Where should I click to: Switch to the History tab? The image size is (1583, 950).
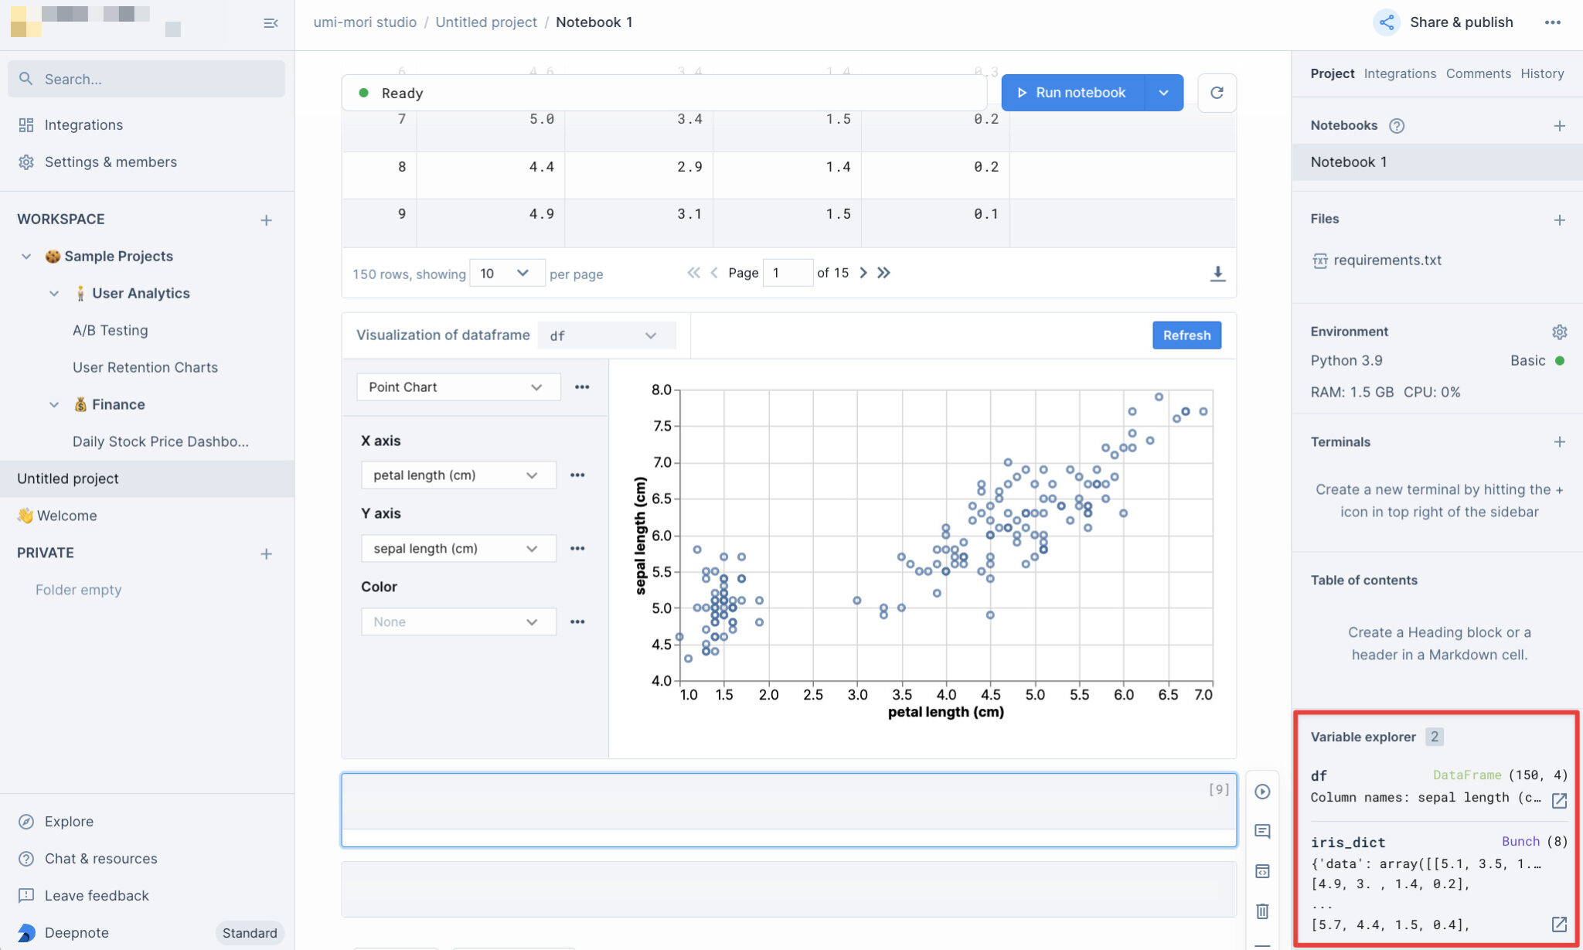[x=1541, y=73]
